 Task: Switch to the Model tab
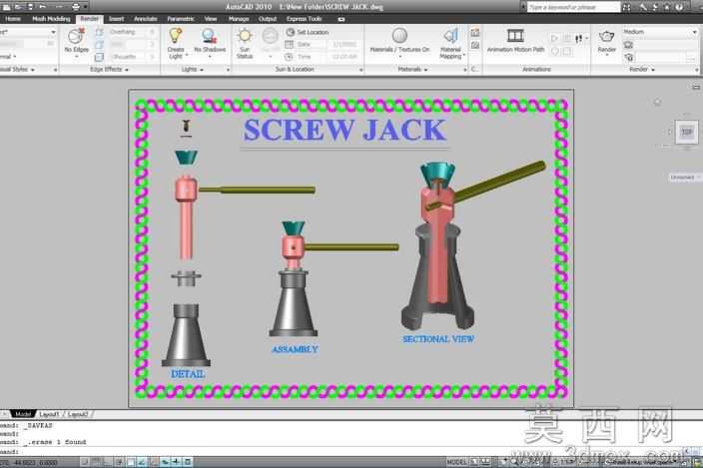pos(22,414)
